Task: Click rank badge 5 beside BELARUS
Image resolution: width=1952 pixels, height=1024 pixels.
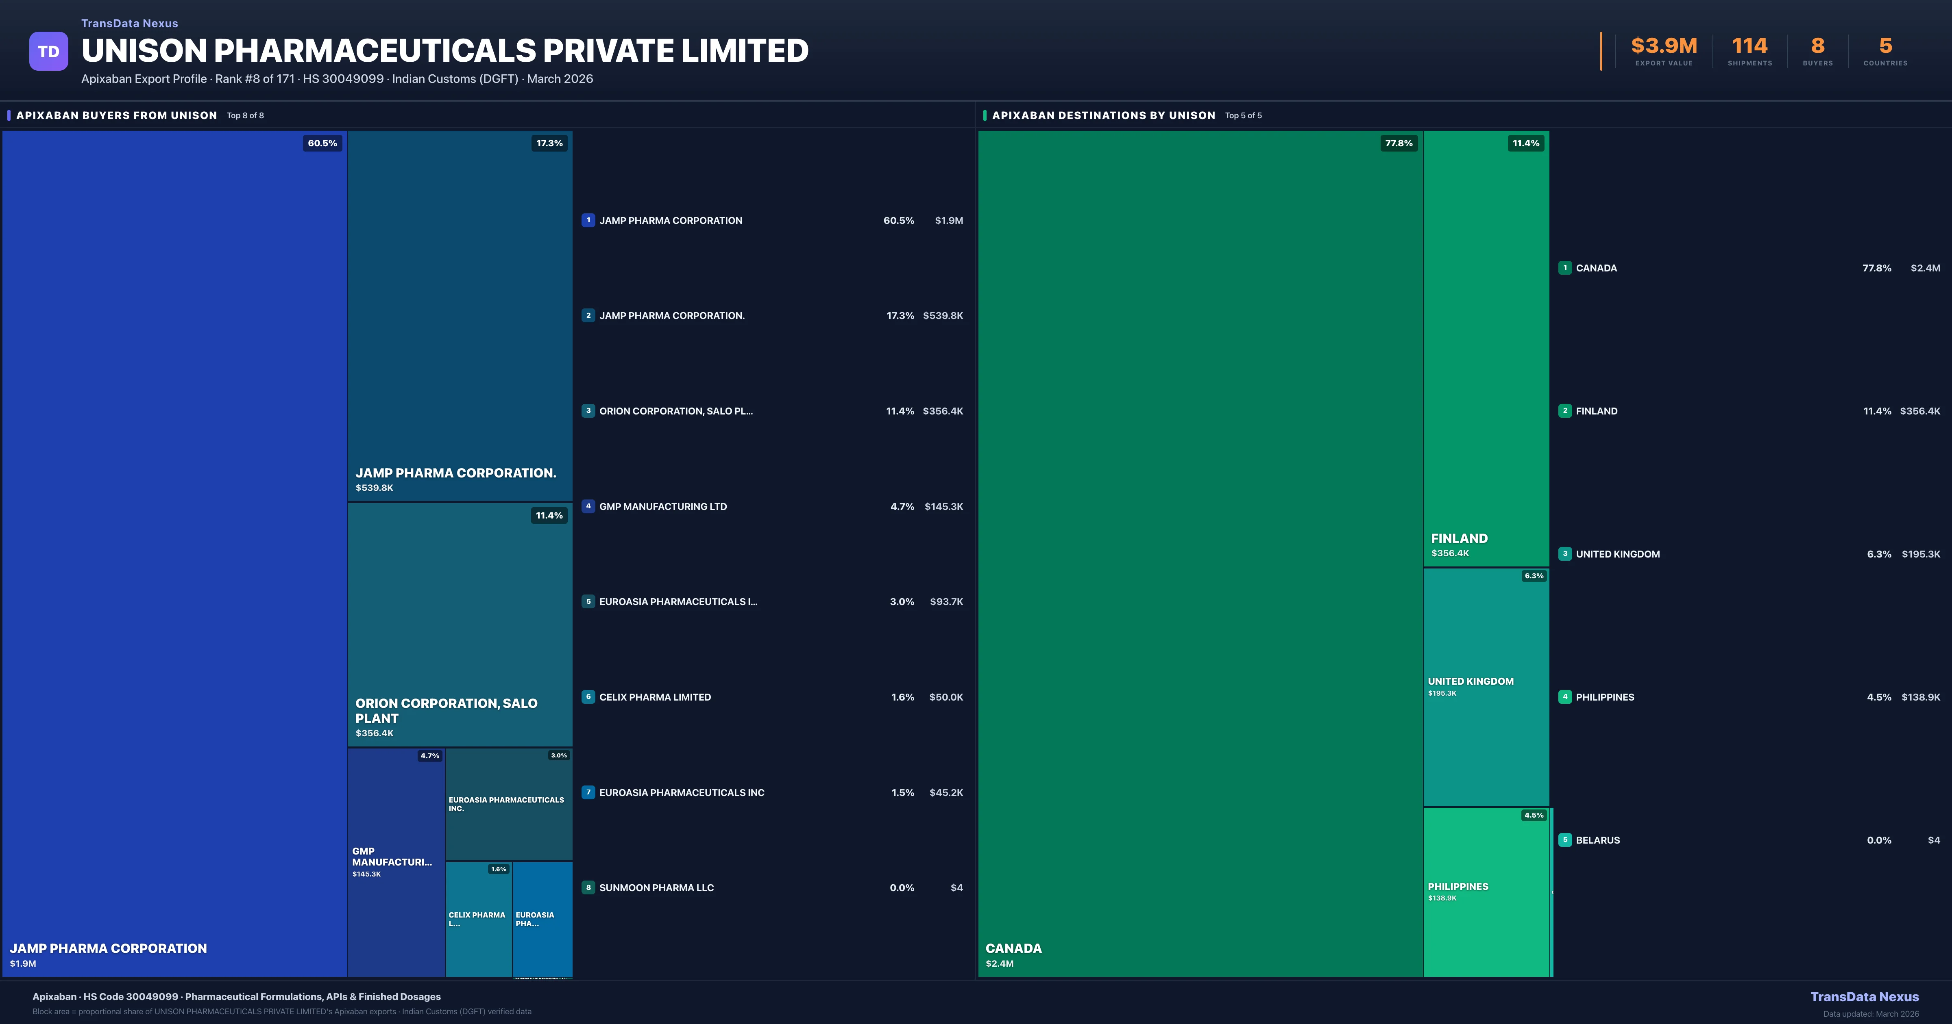Action: point(1565,840)
